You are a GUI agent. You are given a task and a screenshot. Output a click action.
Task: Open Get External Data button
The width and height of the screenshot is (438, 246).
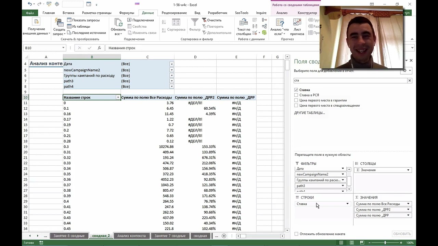point(36,27)
